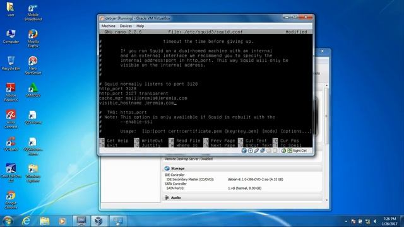The width and height of the screenshot is (404, 227).
Task: Click the volume speaker tray icon
Action: coord(375,221)
